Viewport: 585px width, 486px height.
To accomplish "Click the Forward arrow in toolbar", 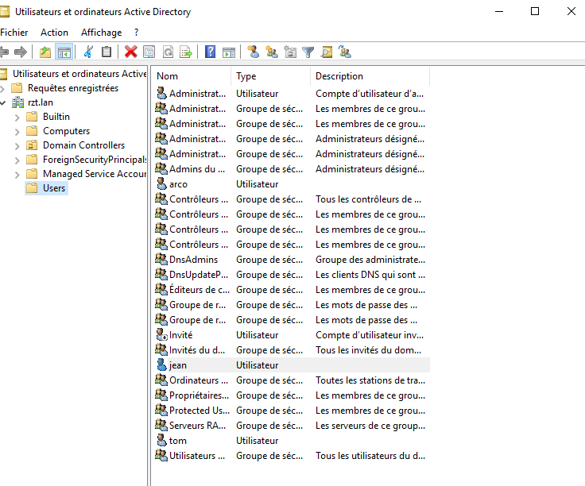I will click(x=21, y=52).
